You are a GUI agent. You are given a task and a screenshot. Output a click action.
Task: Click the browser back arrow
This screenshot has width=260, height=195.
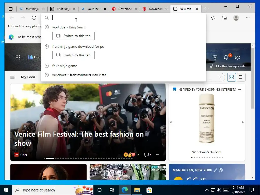pyautogui.click(x=12, y=18)
